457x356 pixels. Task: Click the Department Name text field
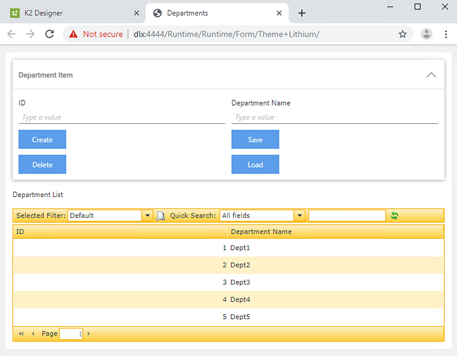[x=334, y=117]
